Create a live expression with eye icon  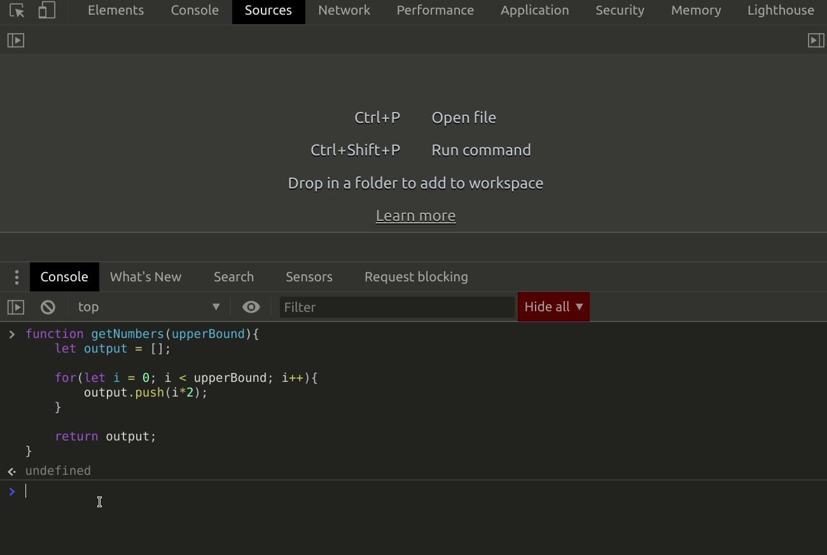[x=251, y=307]
